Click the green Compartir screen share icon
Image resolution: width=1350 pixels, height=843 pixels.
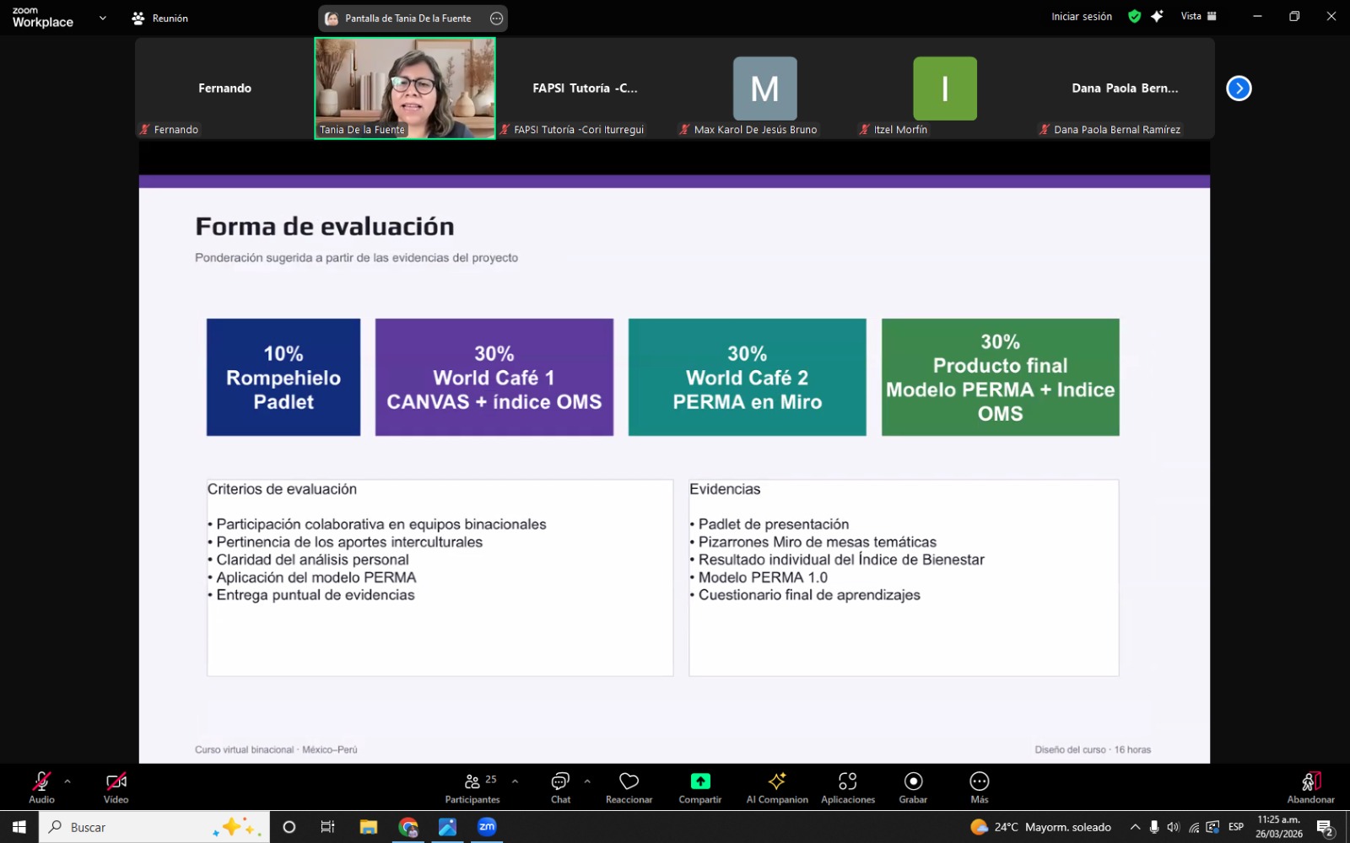tap(699, 781)
